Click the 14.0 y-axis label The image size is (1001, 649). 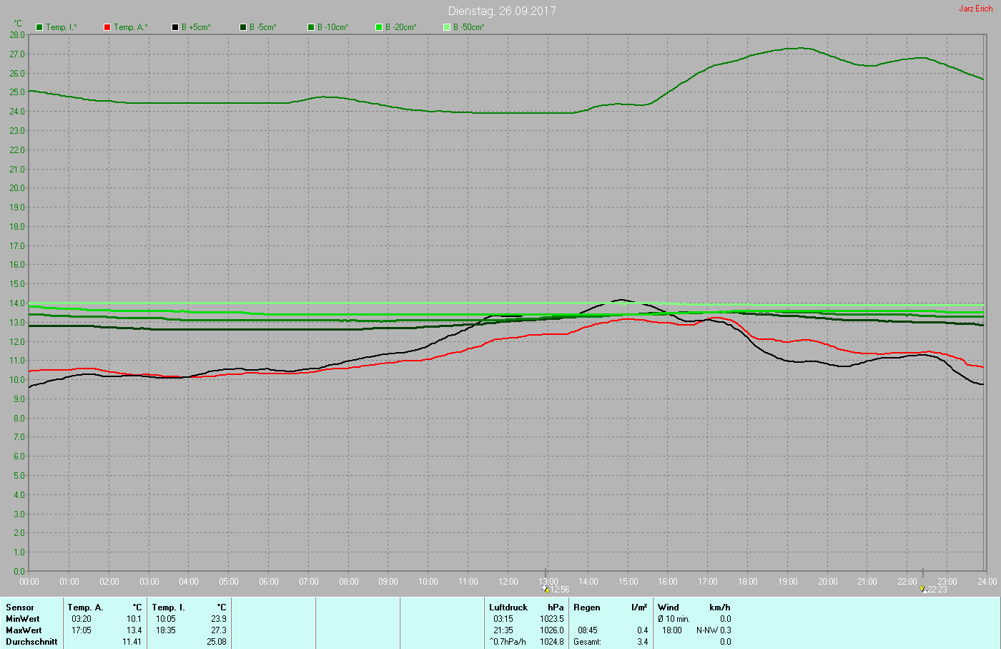tap(17, 303)
